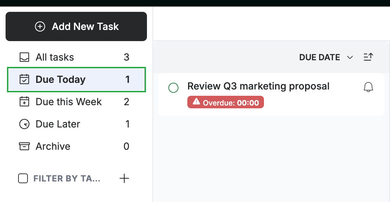
Task: Click the Archive box icon
Action: (x=24, y=146)
